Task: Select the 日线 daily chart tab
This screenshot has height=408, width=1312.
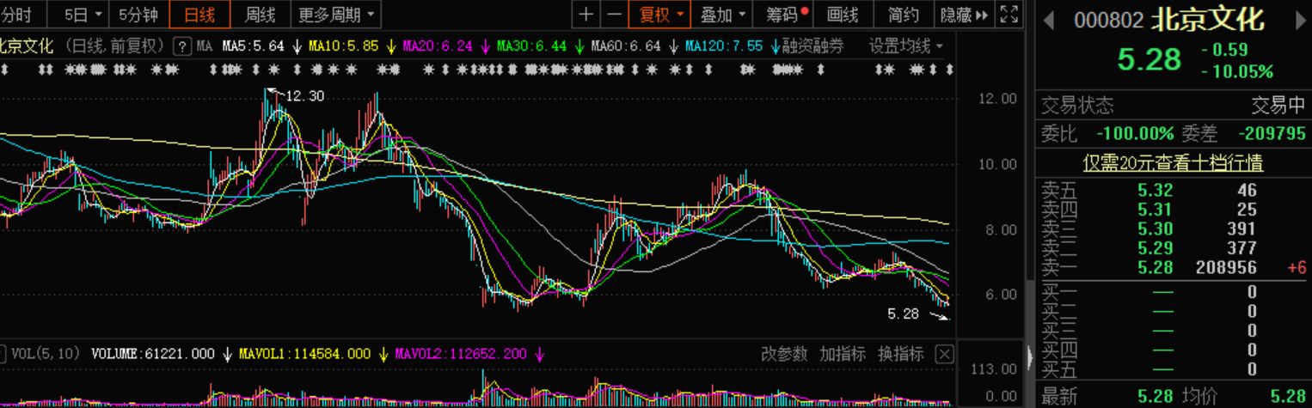Action: click(199, 14)
